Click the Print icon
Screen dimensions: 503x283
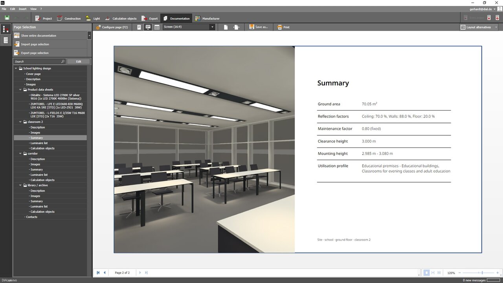[x=280, y=27]
